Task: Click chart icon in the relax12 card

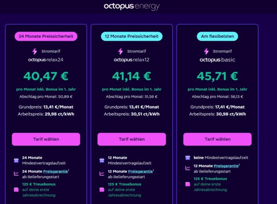Action: click(x=102, y=174)
